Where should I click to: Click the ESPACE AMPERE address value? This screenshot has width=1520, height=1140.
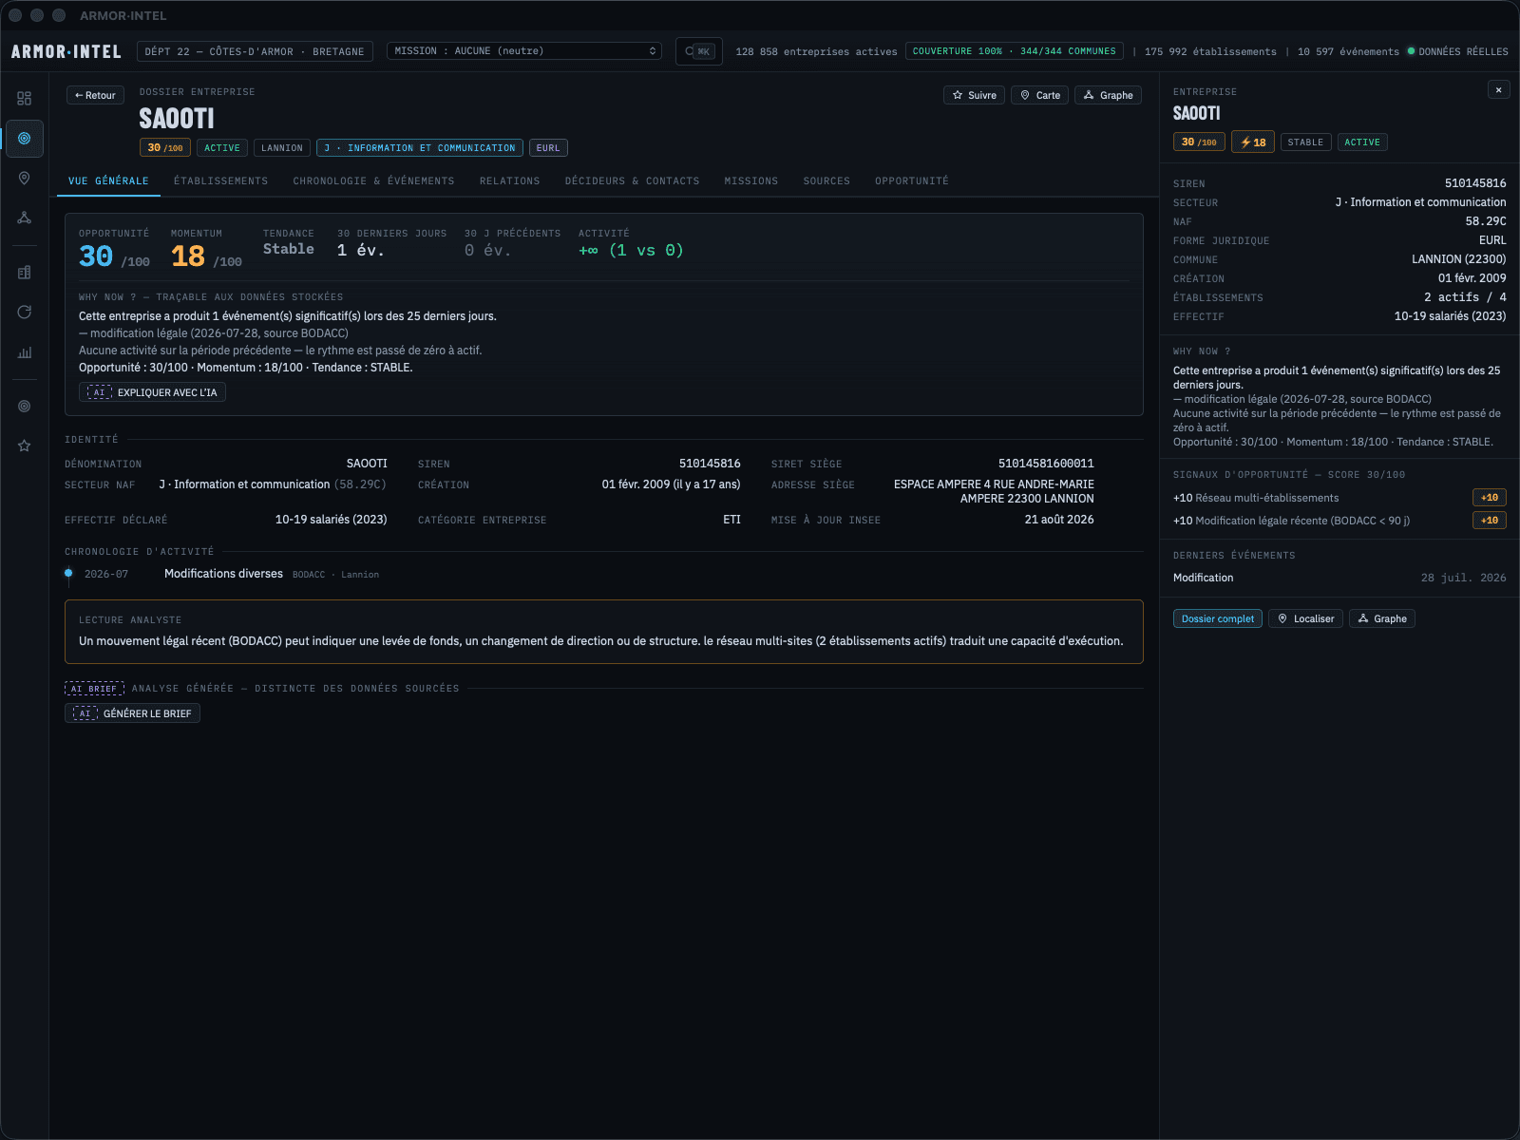coord(994,491)
